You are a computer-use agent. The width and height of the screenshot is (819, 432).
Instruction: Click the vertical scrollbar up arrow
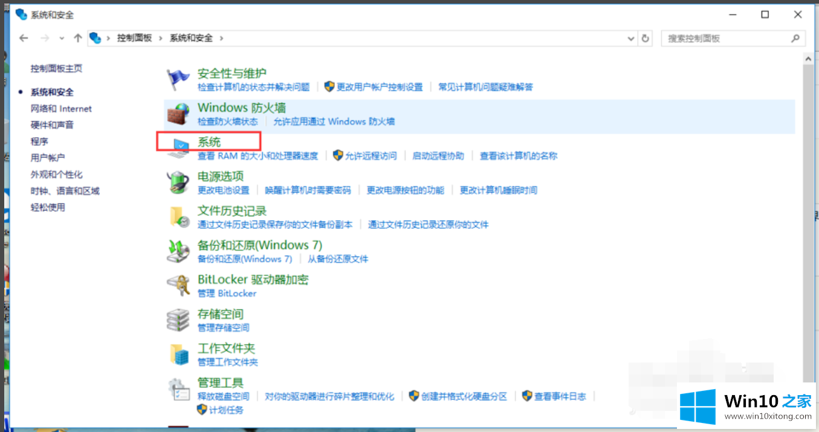point(807,59)
